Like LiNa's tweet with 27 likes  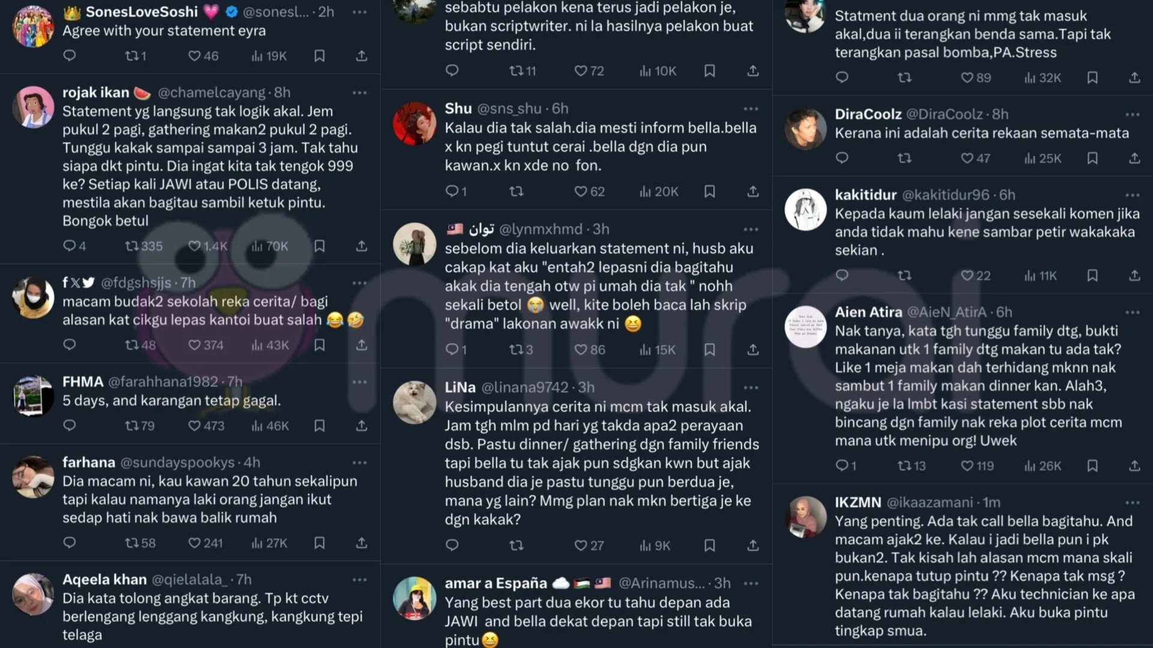point(589,546)
